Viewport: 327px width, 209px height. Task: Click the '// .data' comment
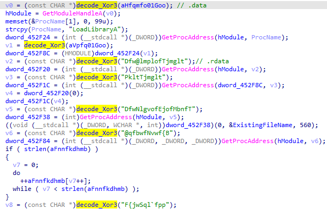pos(192,5)
